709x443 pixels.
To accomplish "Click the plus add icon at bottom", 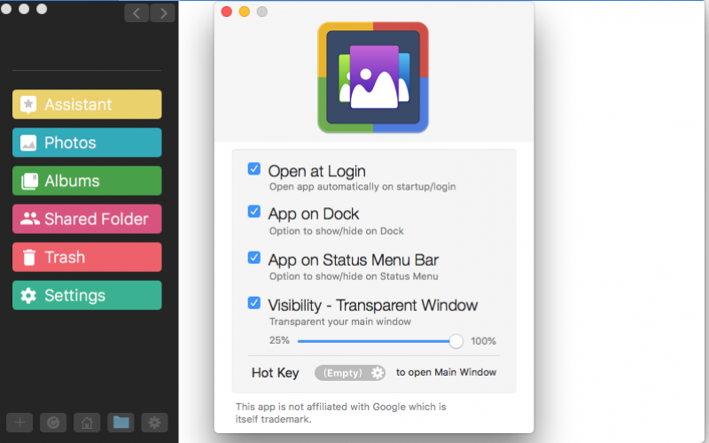I will pyautogui.click(x=19, y=423).
